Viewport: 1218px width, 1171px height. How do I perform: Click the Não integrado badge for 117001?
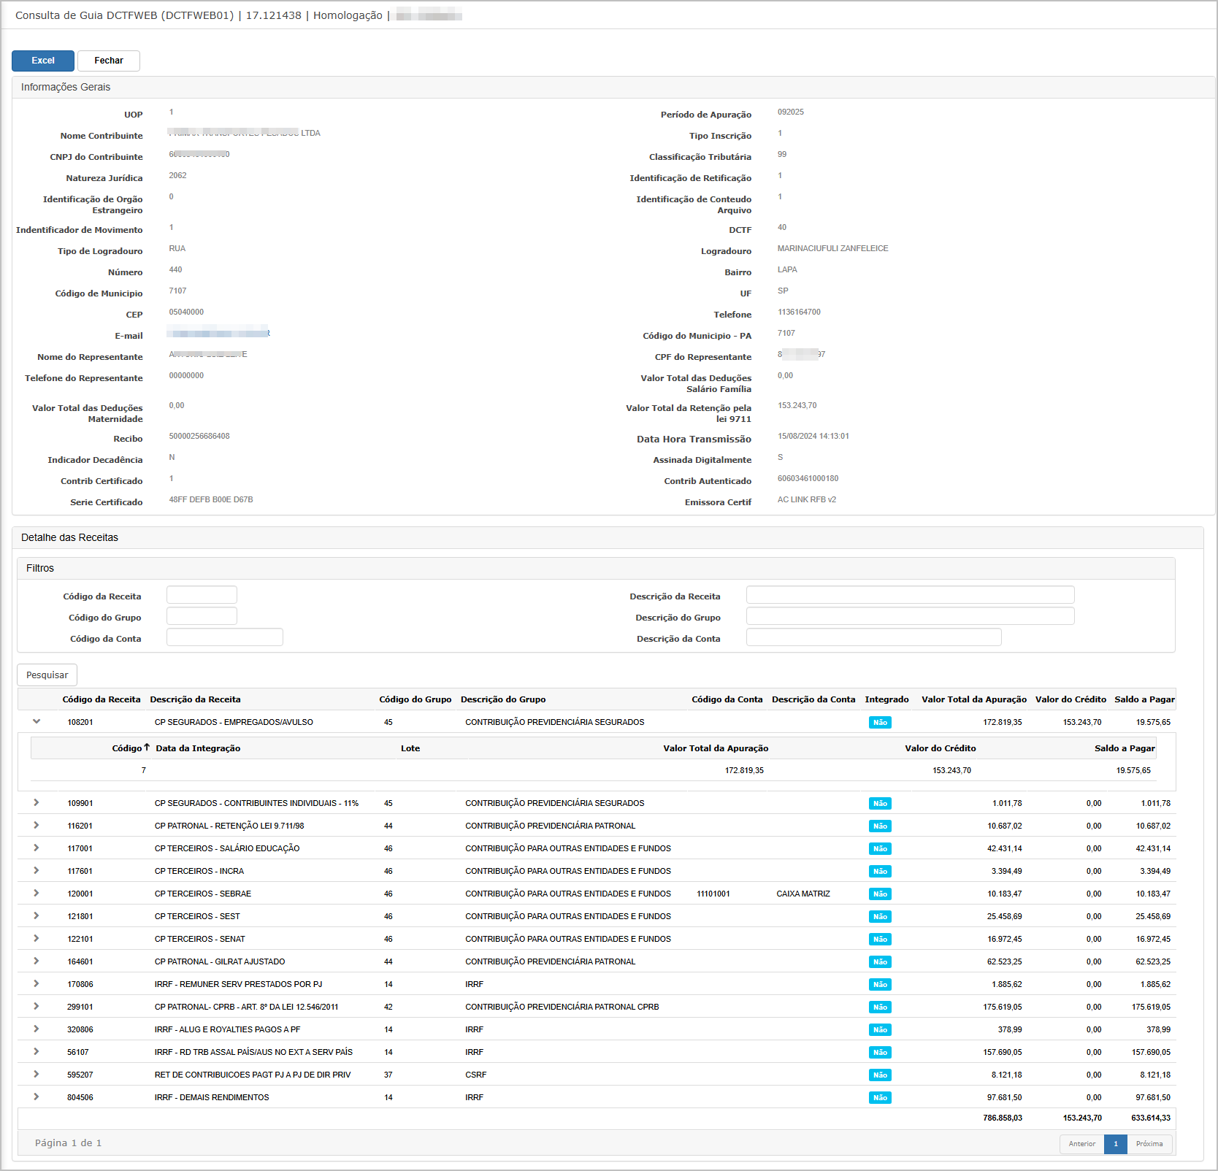click(880, 848)
